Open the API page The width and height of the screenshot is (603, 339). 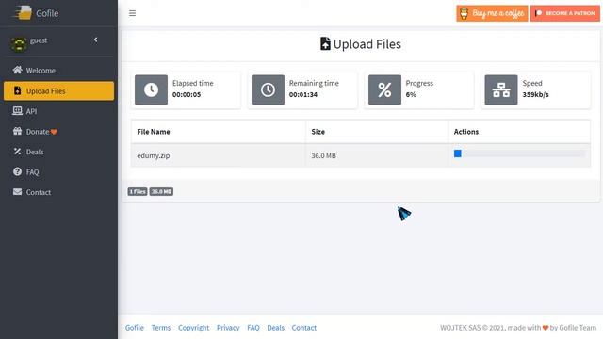pos(58,111)
